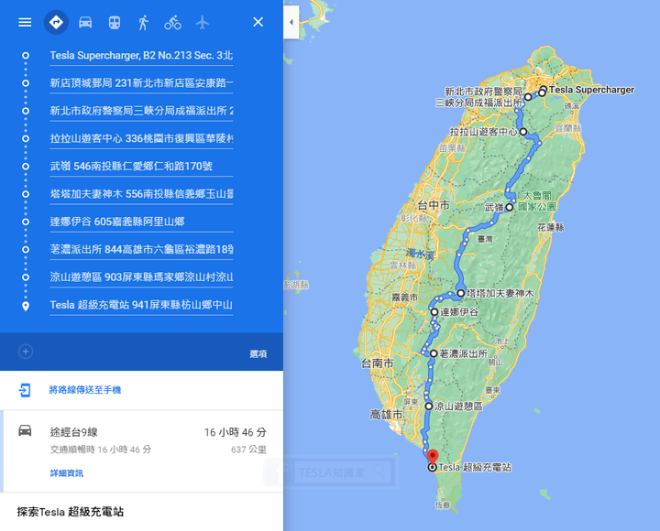This screenshot has width=660, height=531.
Task: Click the 三峽分局成福派出所 map marker
Action: [528, 97]
